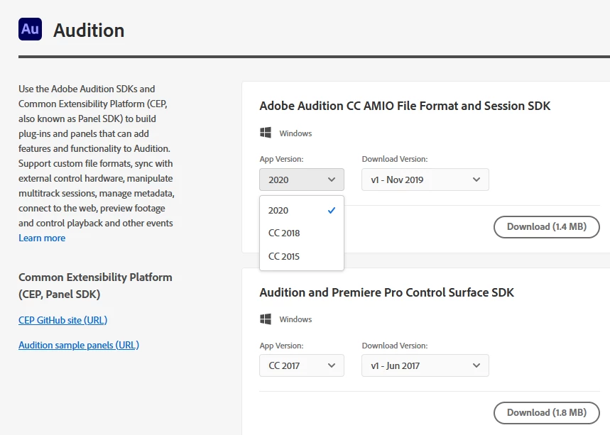The width and height of the screenshot is (610, 435).
Task: Click the blue checkmark next to 2020
Action: click(331, 210)
